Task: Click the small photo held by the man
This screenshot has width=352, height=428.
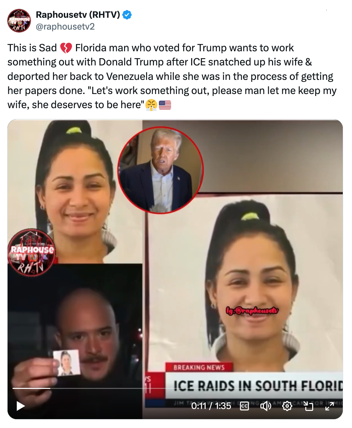Action: (x=67, y=363)
